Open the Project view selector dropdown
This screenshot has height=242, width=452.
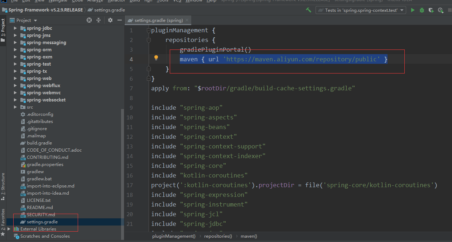(x=35, y=21)
